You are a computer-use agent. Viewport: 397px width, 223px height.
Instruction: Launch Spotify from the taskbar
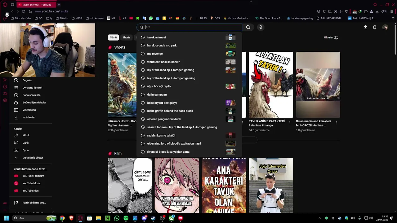coord(126,218)
